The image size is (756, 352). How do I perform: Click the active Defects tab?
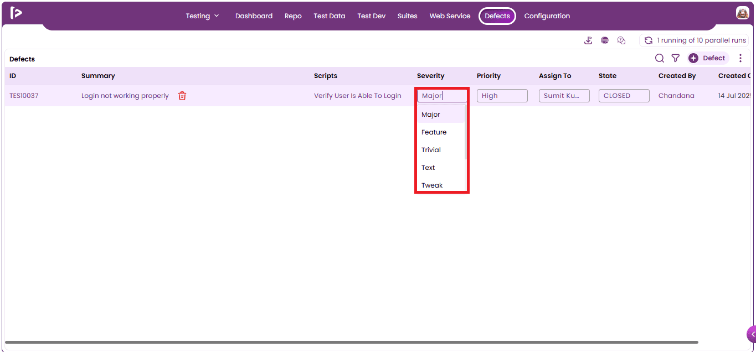point(497,16)
